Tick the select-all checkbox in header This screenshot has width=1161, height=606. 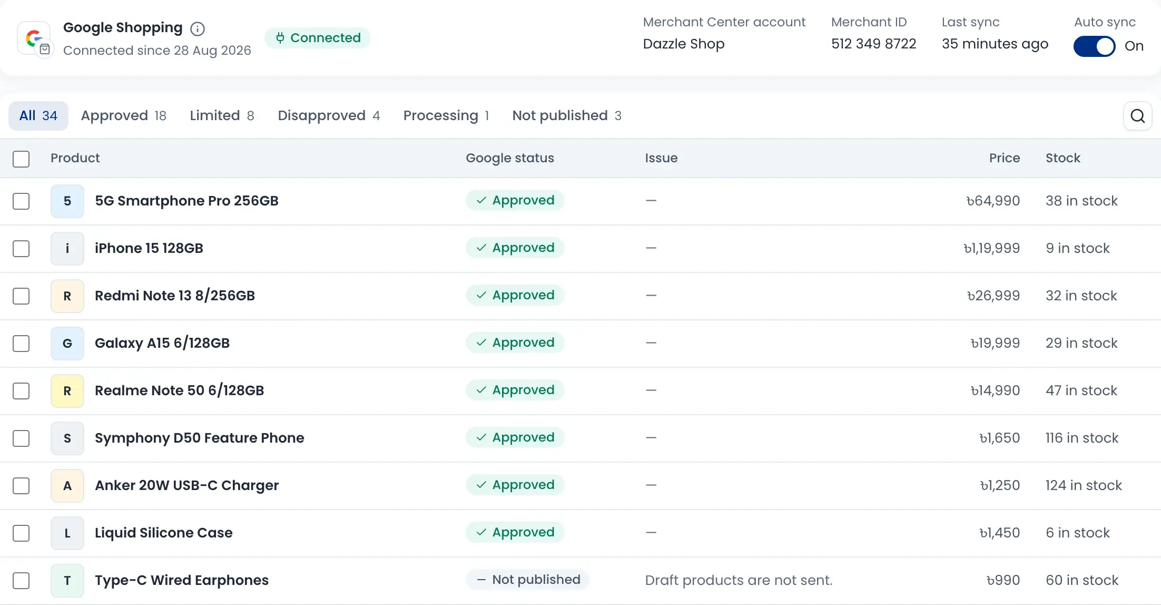pyautogui.click(x=21, y=159)
